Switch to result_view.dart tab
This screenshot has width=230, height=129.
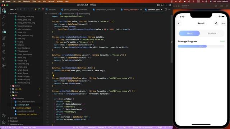coord(130,10)
